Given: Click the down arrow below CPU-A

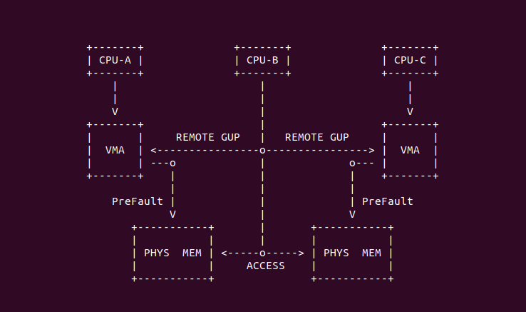Looking at the screenshot, I should click(x=115, y=111).
